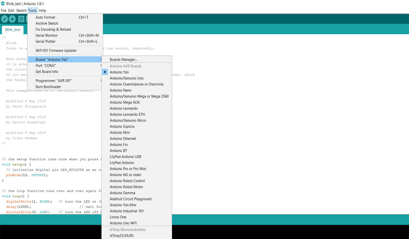Expand the Board: "Arduino Yún" submenu
Image resolution: width=409 pixels, height=239 pixels.
coord(65,60)
